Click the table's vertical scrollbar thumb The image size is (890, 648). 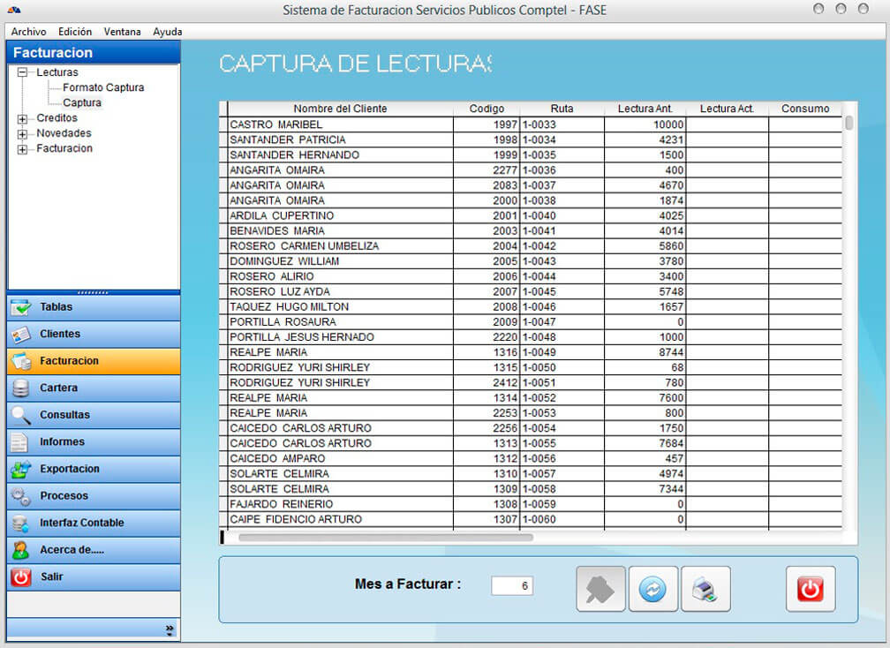pyautogui.click(x=849, y=123)
